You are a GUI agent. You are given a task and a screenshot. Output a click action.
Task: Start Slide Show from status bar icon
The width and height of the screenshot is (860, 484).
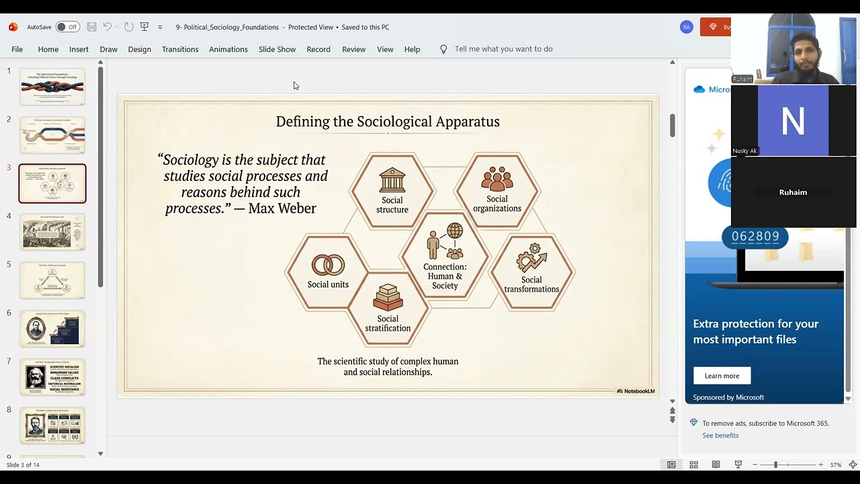[x=738, y=465]
